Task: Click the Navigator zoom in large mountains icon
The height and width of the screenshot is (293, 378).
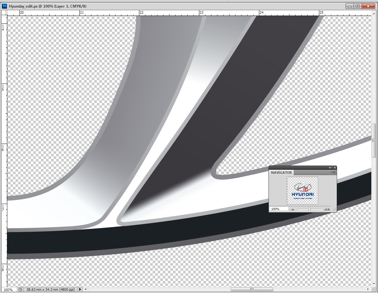Action: 327,209
